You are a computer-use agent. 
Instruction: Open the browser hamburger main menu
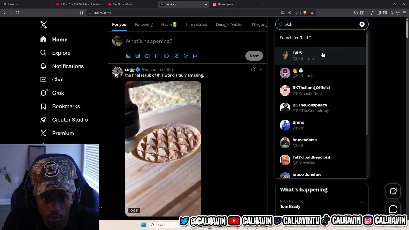[404, 13]
